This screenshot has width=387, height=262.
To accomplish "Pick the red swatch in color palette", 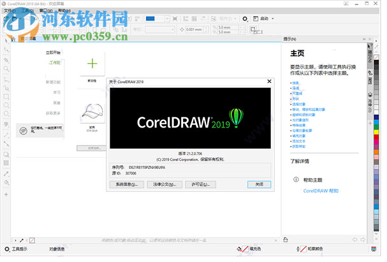I will pos(376,137).
